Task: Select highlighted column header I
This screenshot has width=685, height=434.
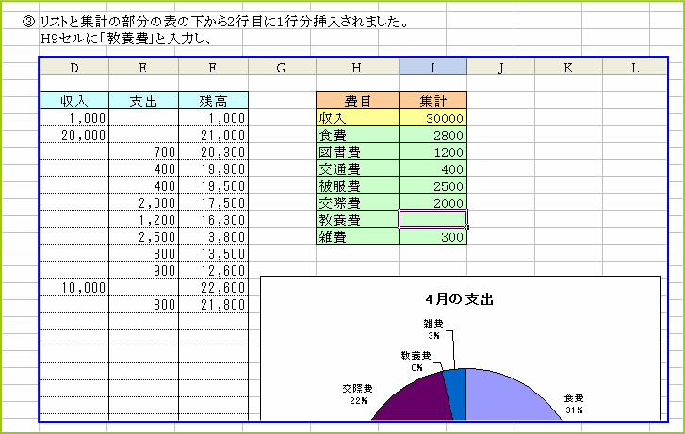Action: click(x=432, y=67)
